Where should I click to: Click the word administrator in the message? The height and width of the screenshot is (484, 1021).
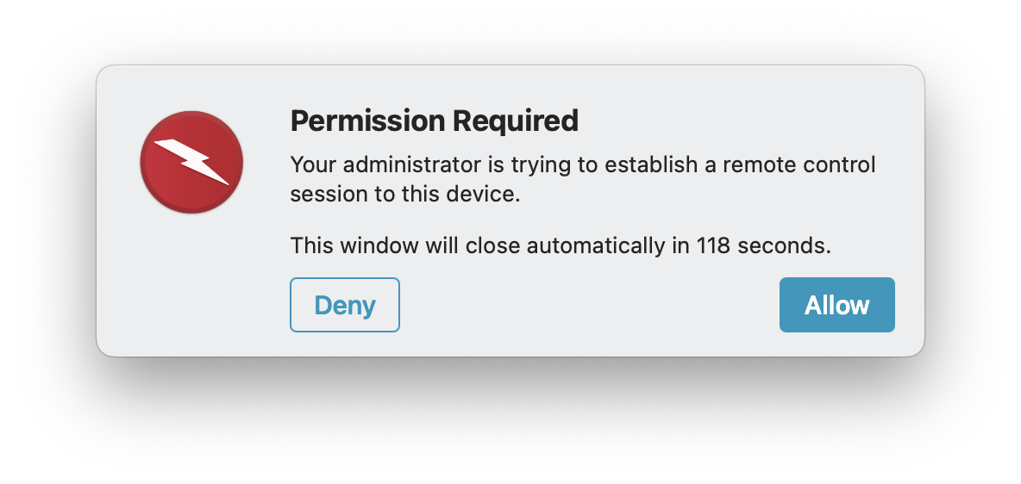point(415,165)
